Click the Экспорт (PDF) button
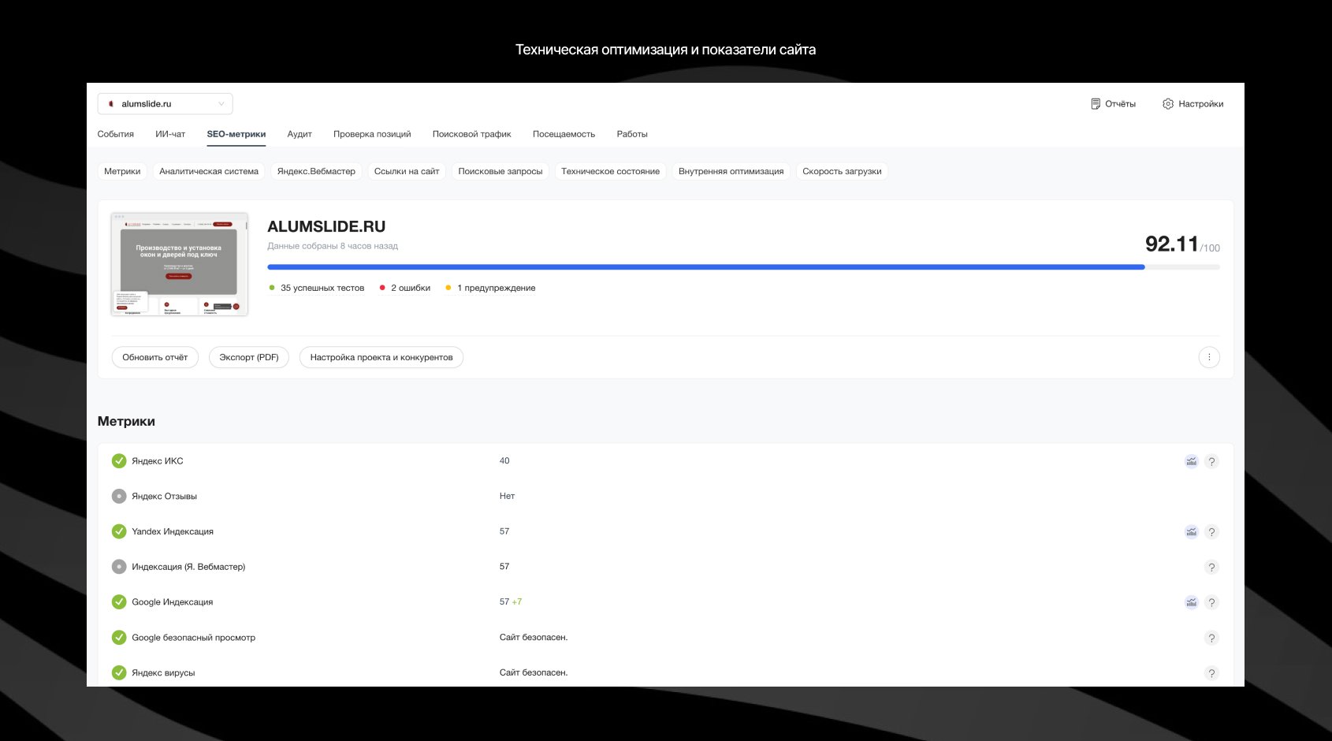The image size is (1332, 741). [x=249, y=357]
